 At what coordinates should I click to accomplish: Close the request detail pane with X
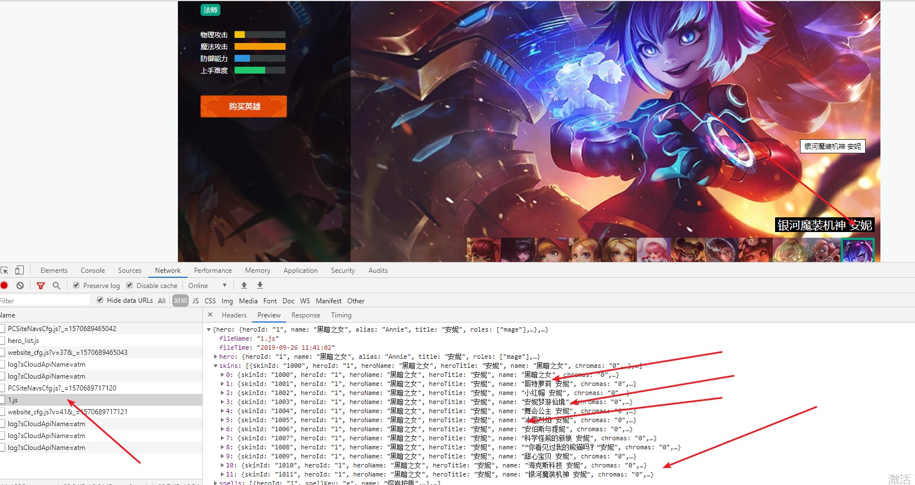click(x=210, y=315)
